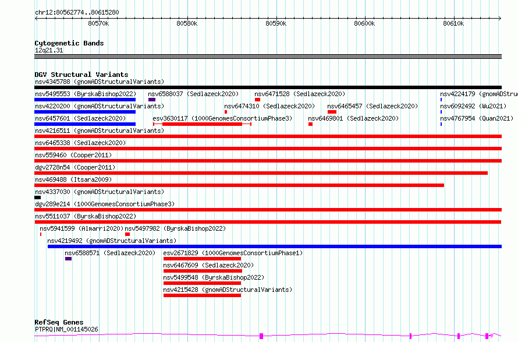Click the 80580k ruler tick label

187,23
